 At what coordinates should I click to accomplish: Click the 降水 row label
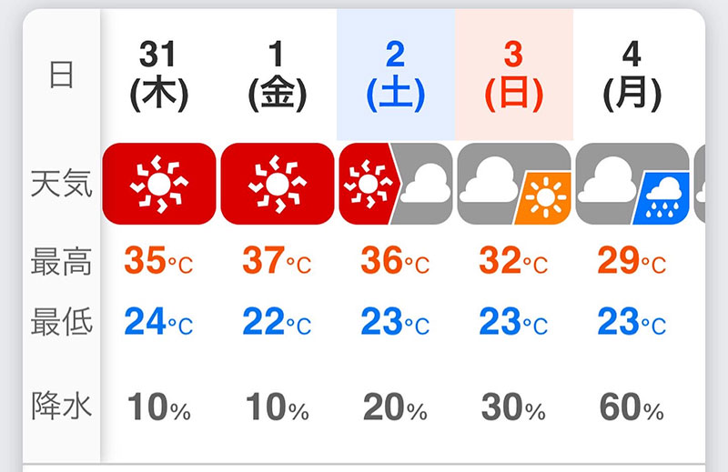pos(61,407)
